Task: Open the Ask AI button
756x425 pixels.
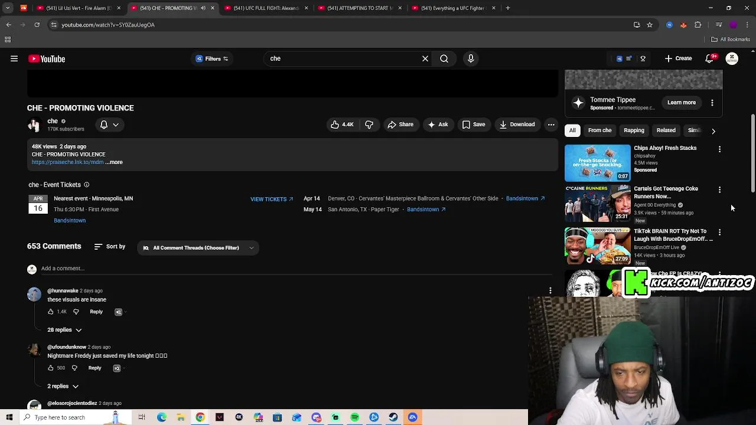Action: point(438,125)
